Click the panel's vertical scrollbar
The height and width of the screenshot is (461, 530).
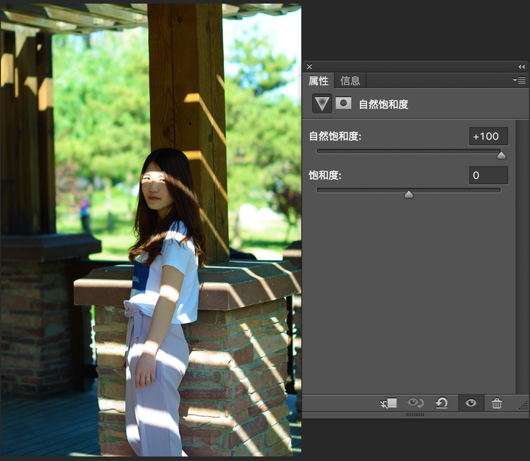521,257
